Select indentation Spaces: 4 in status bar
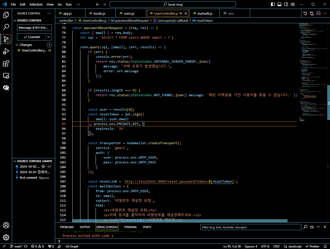 point(251,246)
